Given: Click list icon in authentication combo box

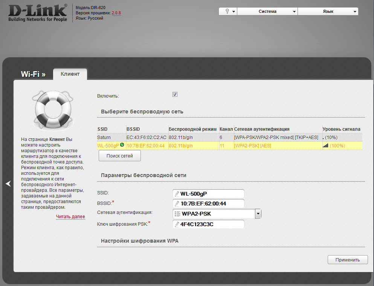Looking at the screenshot, I should coord(177,214).
